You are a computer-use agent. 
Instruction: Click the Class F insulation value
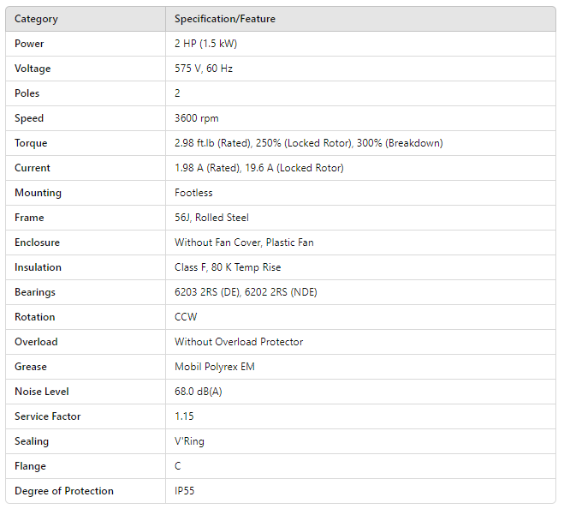pos(228,267)
